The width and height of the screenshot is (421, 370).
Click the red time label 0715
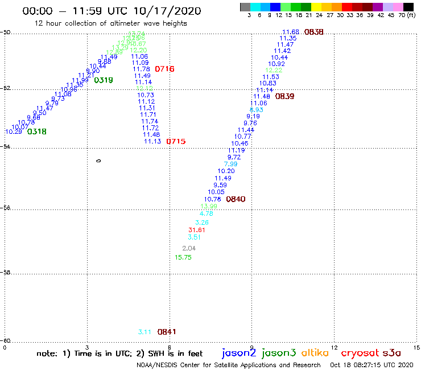coord(176,141)
